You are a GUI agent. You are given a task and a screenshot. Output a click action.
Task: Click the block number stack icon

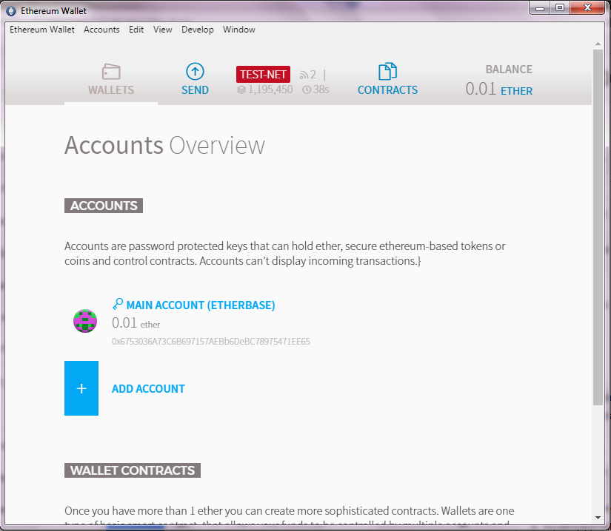click(x=241, y=90)
